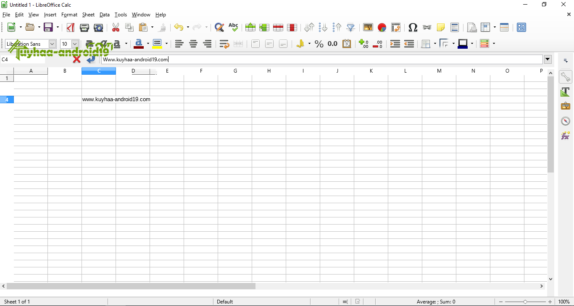Open the Window menu
Viewport: 574px width, 306px height.
[x=141, y=15]
